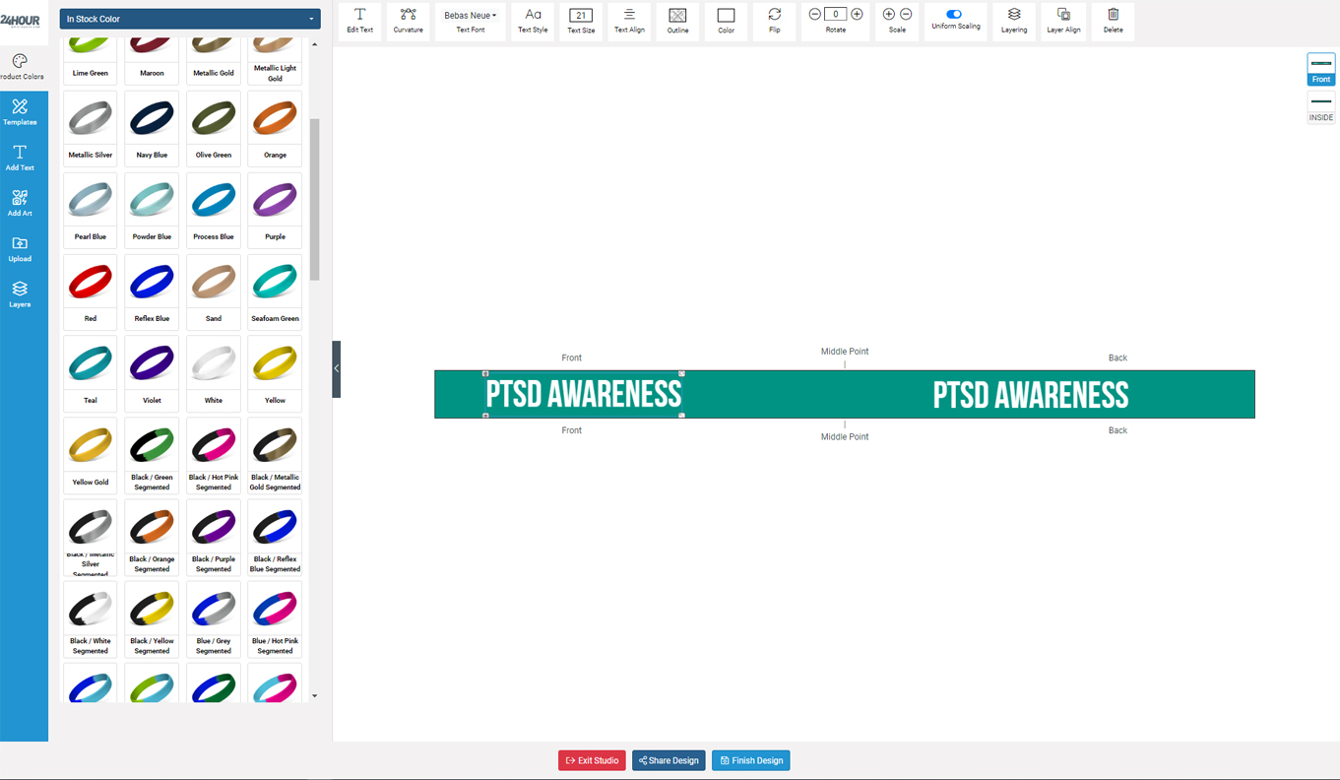
Task: Increase rotation with the plus icon
Action: tap(857, 14)
